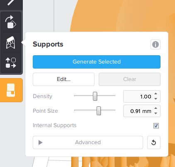Click Generate Selected button
This screenshot has height=167, width=175.
pos(97,62)
